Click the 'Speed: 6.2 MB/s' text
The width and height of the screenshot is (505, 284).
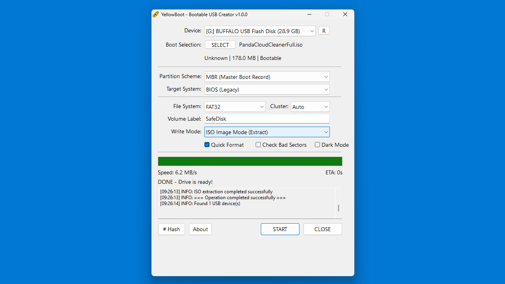(x=178, y=172)
